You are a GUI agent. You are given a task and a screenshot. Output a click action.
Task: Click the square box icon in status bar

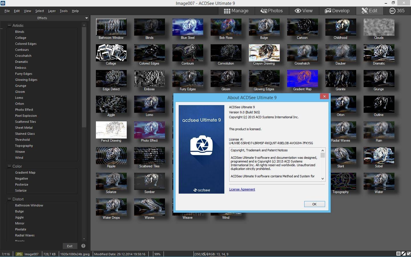coord(398,254)
